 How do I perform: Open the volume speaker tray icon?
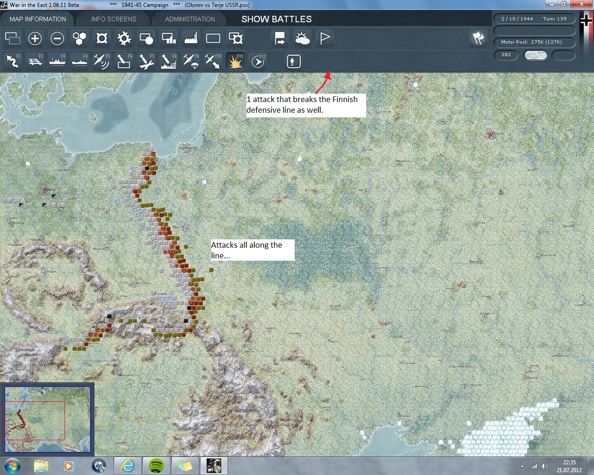(545, 466)
